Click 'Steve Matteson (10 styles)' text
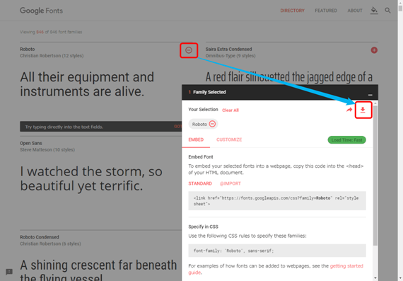The image size is (403, 281). (x=47, y=150)
